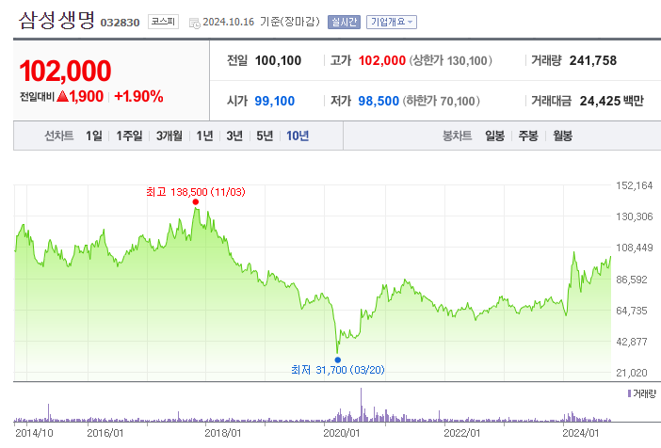
Task: Select the 1일 line chart tab
Action: coord(94,136)
